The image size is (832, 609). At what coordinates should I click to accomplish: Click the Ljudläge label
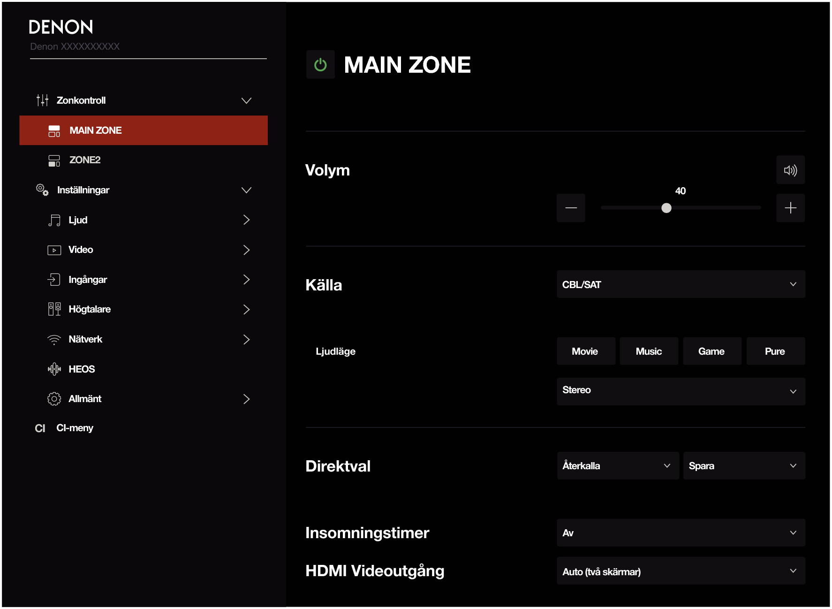(335, 351)
